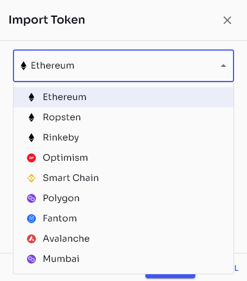This screenshot has height=281, width=247.
Task: Click the Rinkeby network diamond icon
Action: coord(31,138)
